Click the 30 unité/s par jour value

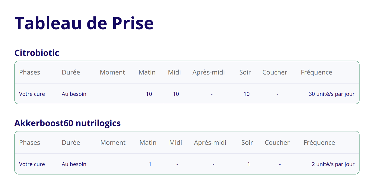[x=332, y=94]
